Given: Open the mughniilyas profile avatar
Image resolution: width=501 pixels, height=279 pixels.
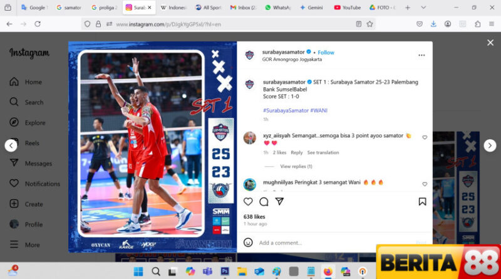Looking at the screenshot, I should [249, 184].
